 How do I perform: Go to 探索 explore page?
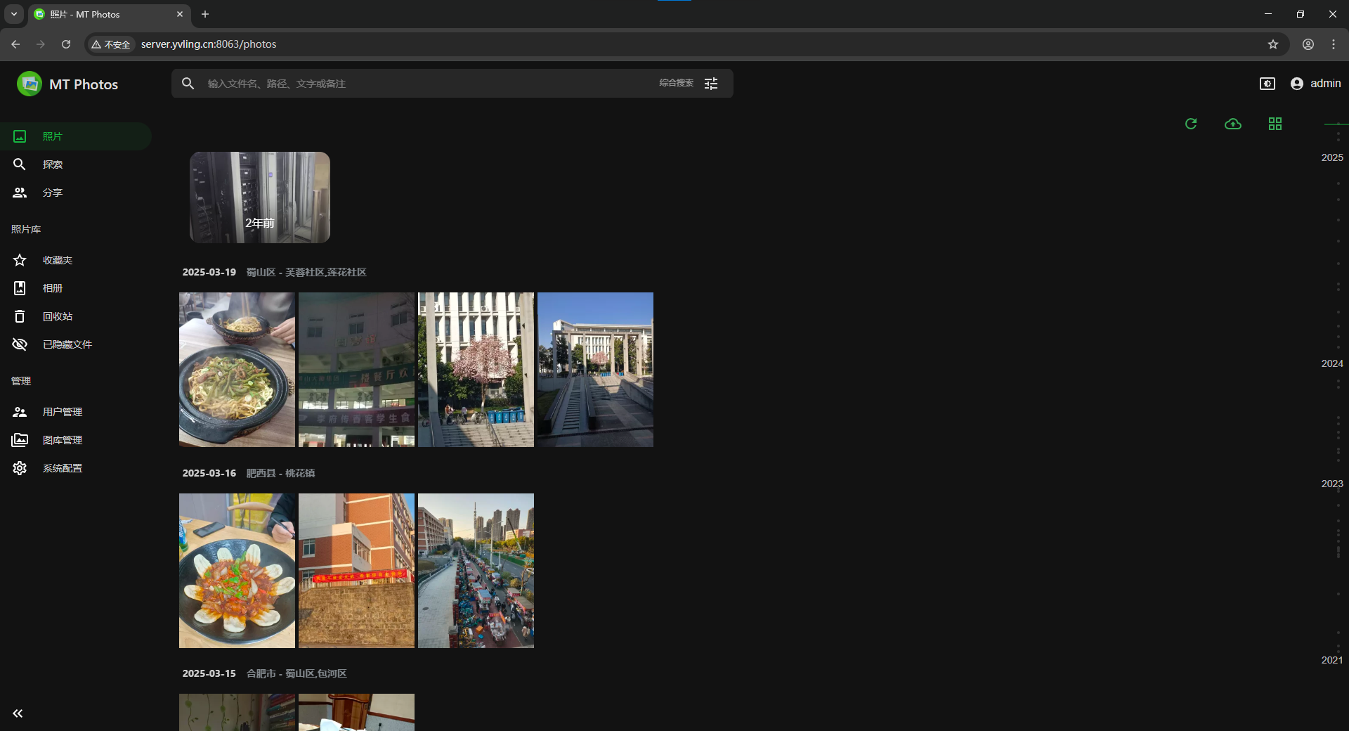52,164
